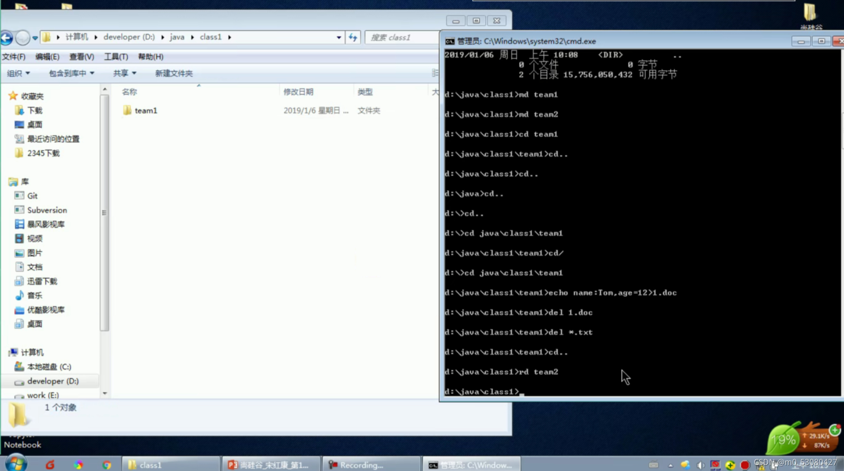Open the PowerPoint taskbar window
The image size is (844, 471).
coord(270,465)
